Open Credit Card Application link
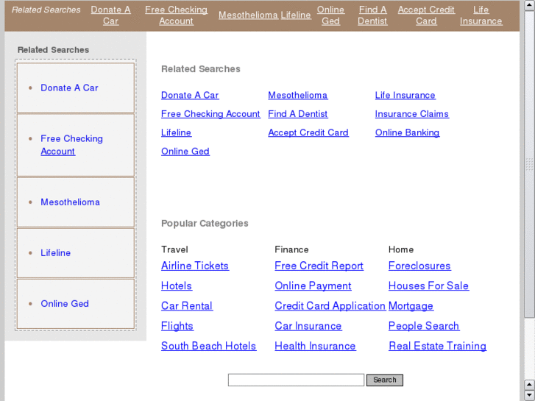 tap(330, 306)
